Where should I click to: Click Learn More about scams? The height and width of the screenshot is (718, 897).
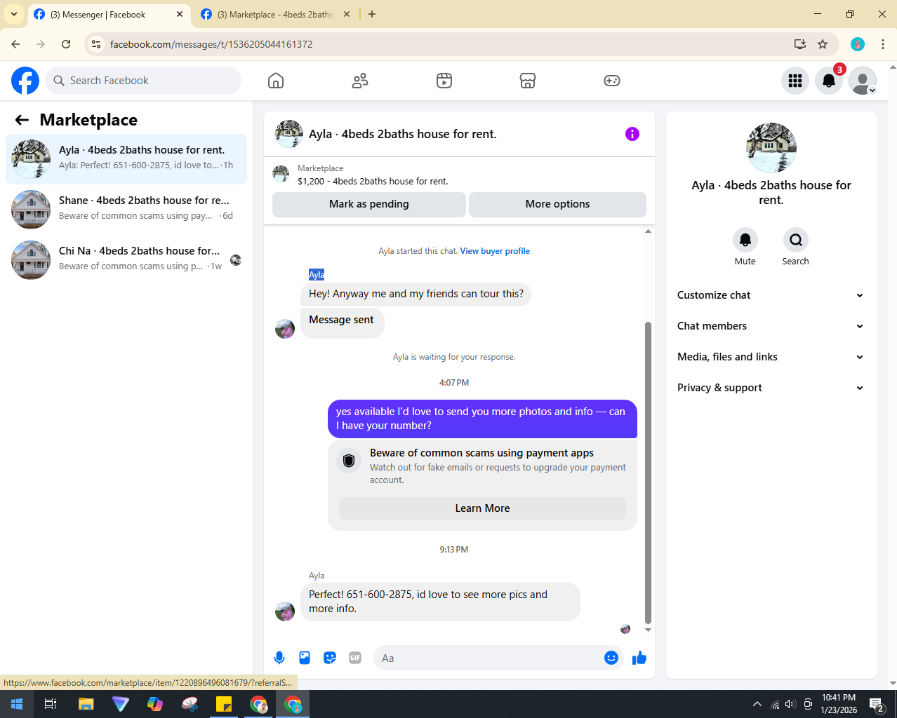click(x=482, y=508)
